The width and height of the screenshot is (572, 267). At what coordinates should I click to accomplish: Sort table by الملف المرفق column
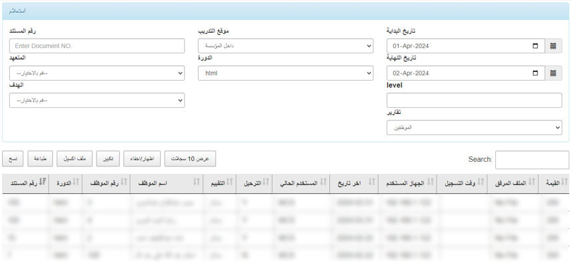pos(512,182)
